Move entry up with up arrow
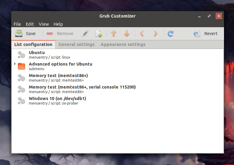Screen dimensions: 234x165 pyautogui.click(x=114, y=34)
